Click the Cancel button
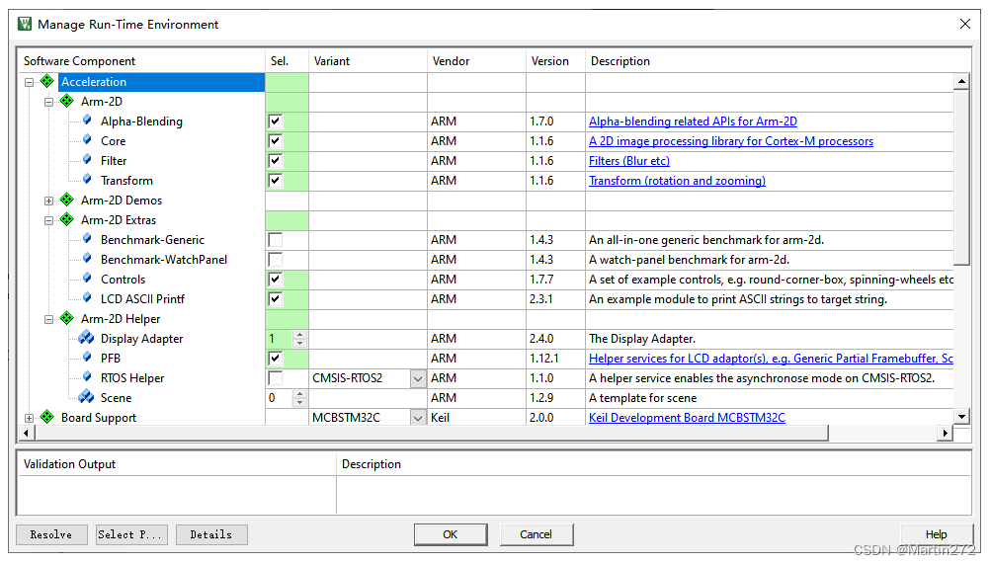 point(536,534)
